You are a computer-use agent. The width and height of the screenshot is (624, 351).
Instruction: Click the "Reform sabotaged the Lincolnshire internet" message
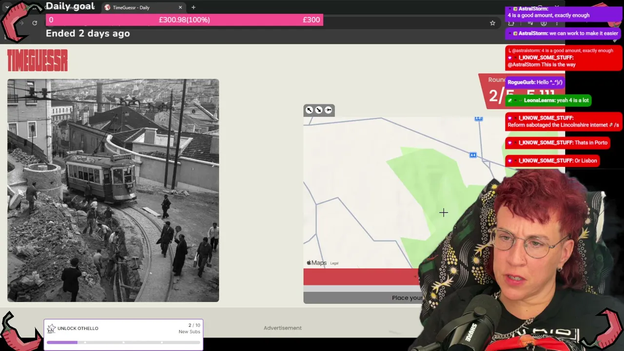pyautogui.click(x=564, y=121)
